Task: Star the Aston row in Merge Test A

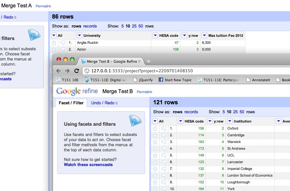Action: [54, 50]
